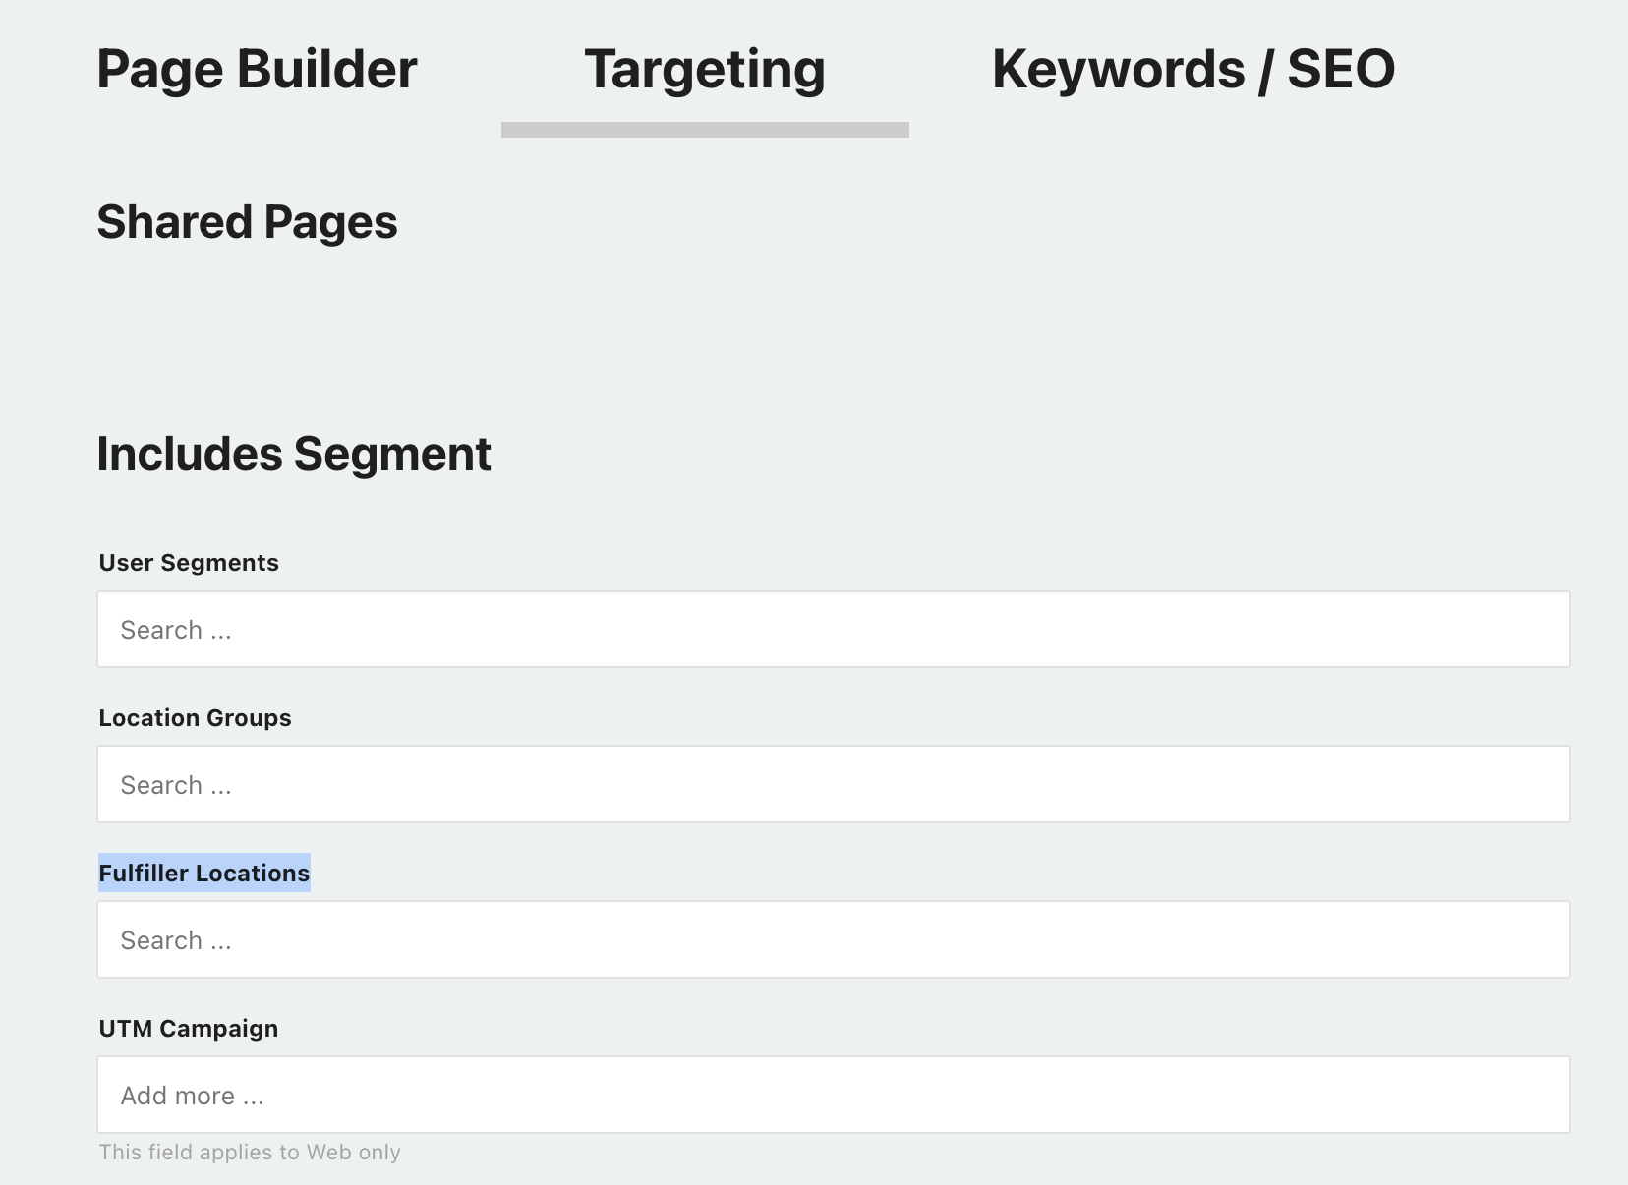Click the User Segments field label

click(189, 563)
